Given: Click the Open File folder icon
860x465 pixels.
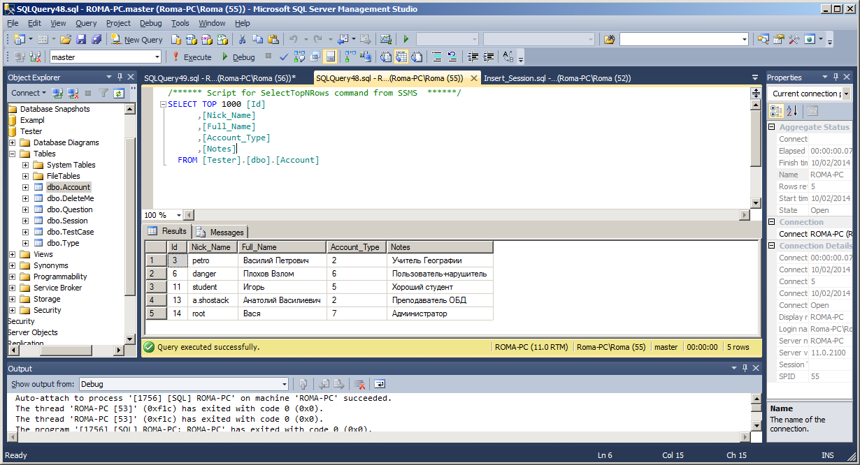Looking at the screenshot, I should [x=66, y=40].
